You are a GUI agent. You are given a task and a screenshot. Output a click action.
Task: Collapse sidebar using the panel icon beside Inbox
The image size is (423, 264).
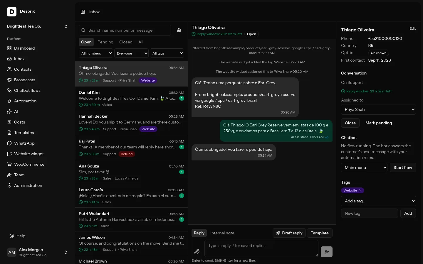83,12
